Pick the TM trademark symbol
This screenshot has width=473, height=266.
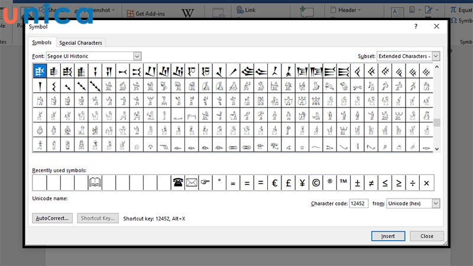pyautogui.click(x=344, y=183)
